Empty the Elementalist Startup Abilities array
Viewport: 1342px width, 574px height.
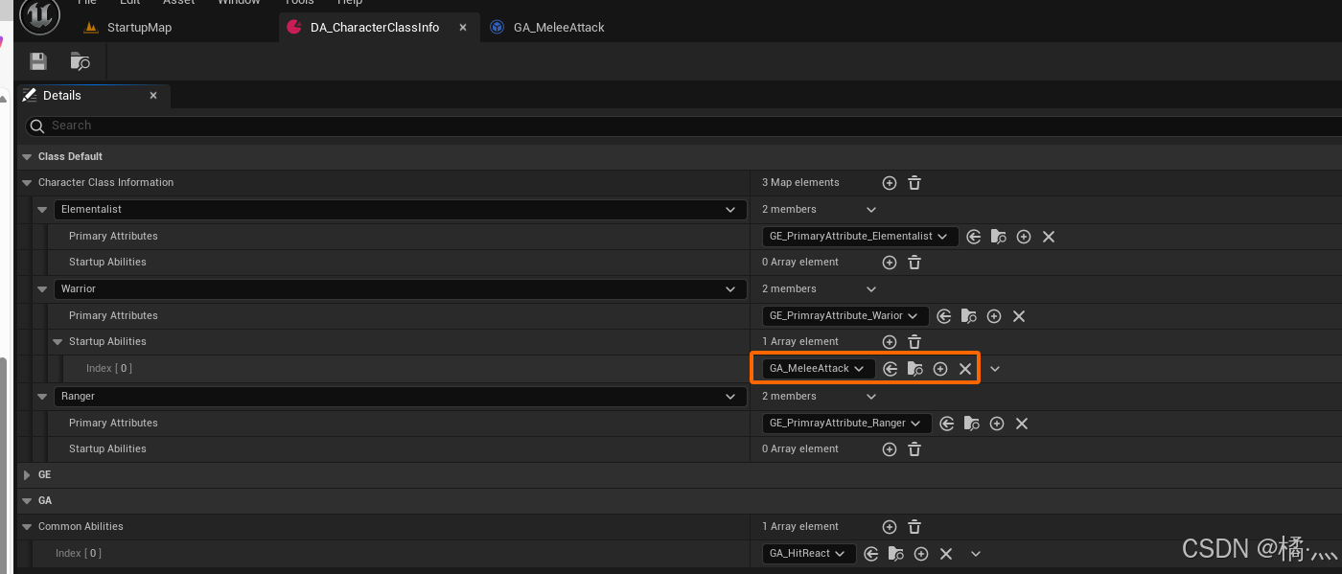coord(914,262)
